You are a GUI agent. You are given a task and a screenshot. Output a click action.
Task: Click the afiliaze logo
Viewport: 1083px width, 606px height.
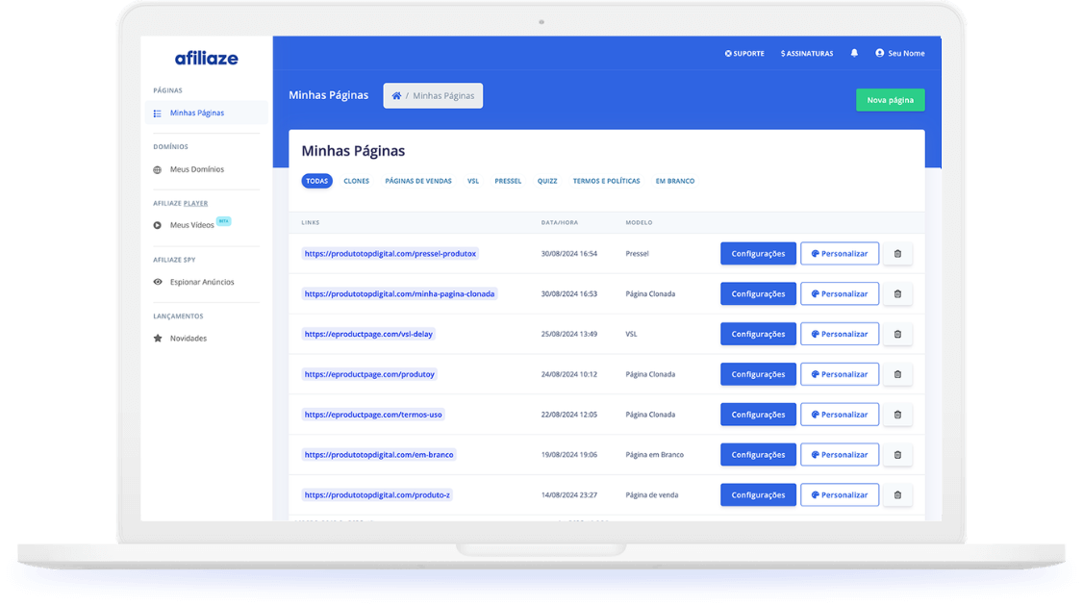[x=206, y=58]
